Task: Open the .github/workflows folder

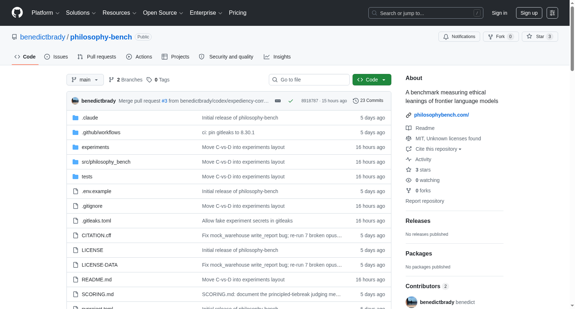Action: pyautogui.click(x=101, y=132)
